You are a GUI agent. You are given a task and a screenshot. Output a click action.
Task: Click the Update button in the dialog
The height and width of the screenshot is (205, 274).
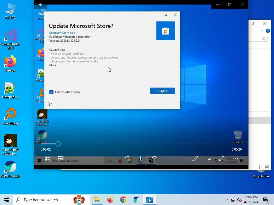pos(162,91)
